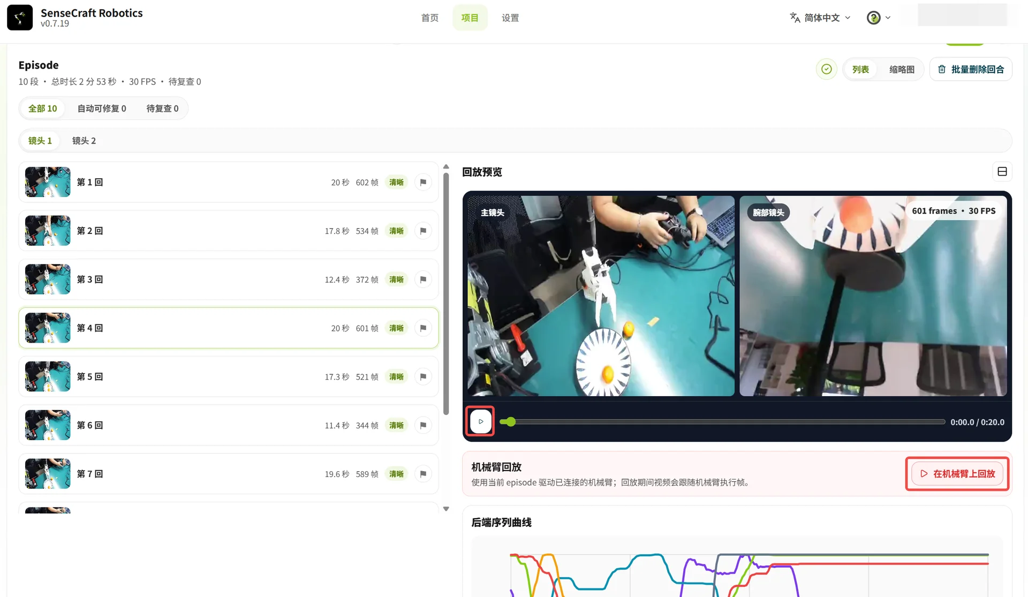
Task: Switch to 列表 view
Action: pos(860,70)
